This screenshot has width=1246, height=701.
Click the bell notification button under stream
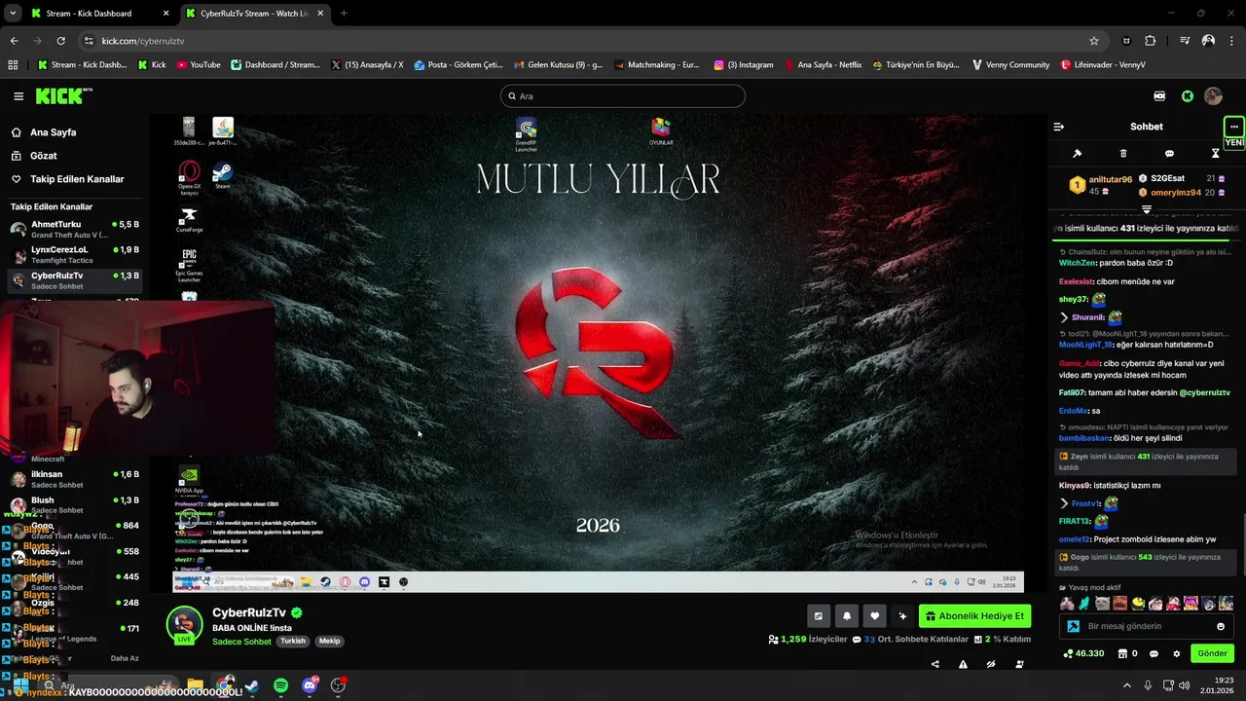point(847,615)
